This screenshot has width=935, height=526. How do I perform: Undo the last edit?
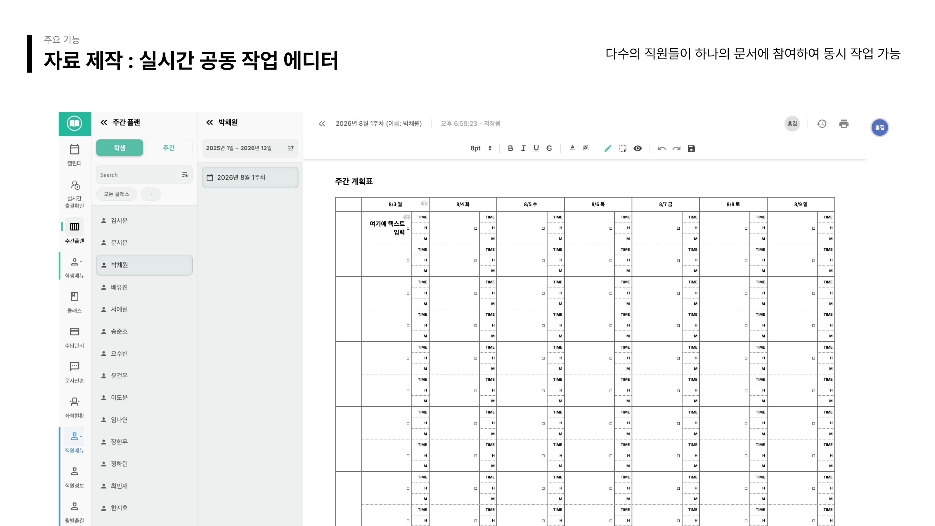662,148
